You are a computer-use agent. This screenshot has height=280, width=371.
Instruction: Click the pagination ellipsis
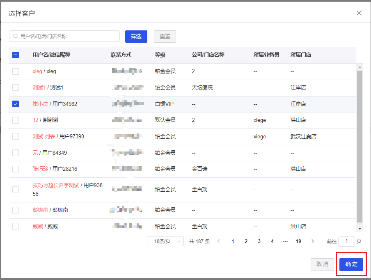coord(285,241)
